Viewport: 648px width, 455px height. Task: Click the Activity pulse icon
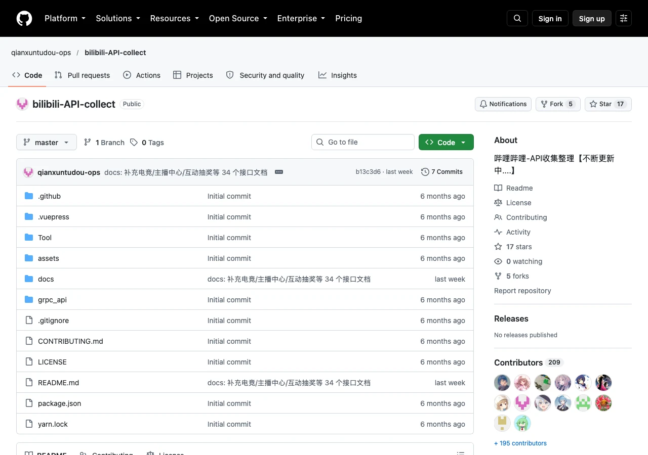click(498, 232)
